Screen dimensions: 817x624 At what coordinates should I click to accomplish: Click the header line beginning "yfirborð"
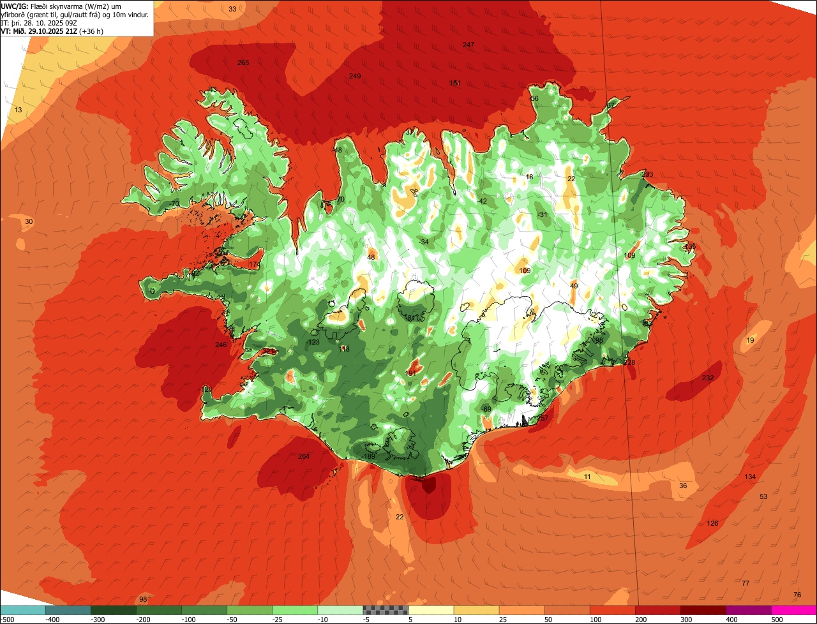click(x=75, y=14)
